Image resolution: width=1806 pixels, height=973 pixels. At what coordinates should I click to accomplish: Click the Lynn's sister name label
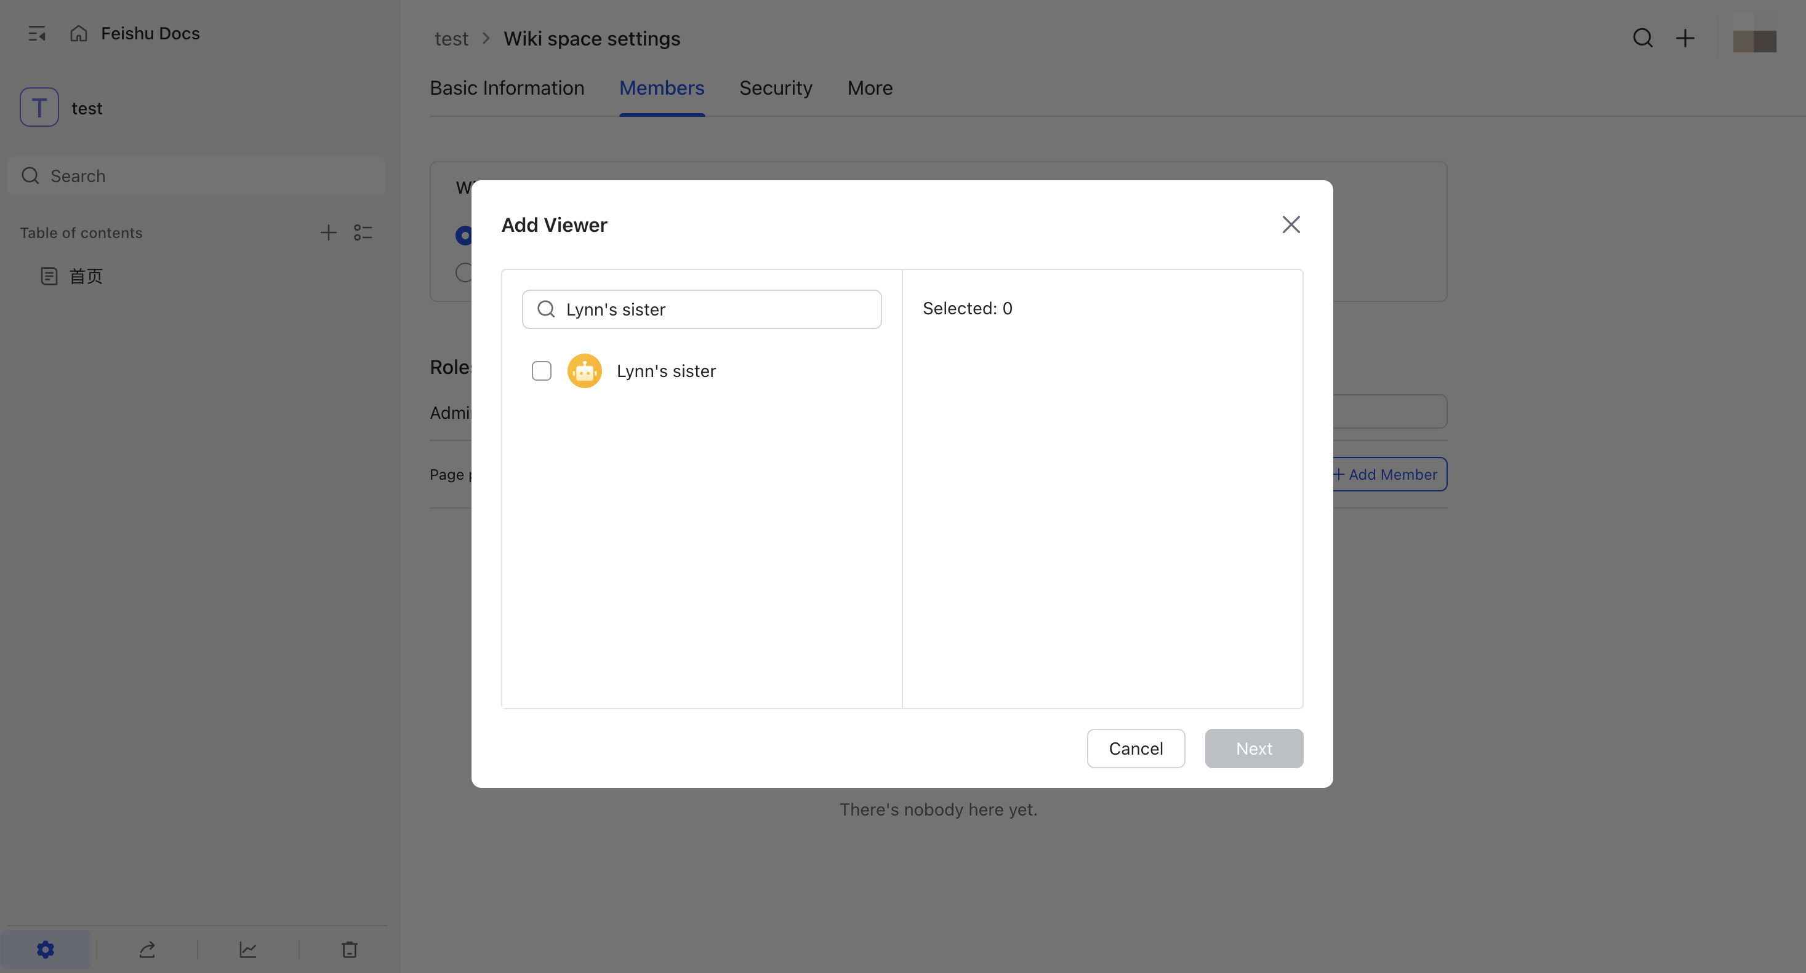666,371
